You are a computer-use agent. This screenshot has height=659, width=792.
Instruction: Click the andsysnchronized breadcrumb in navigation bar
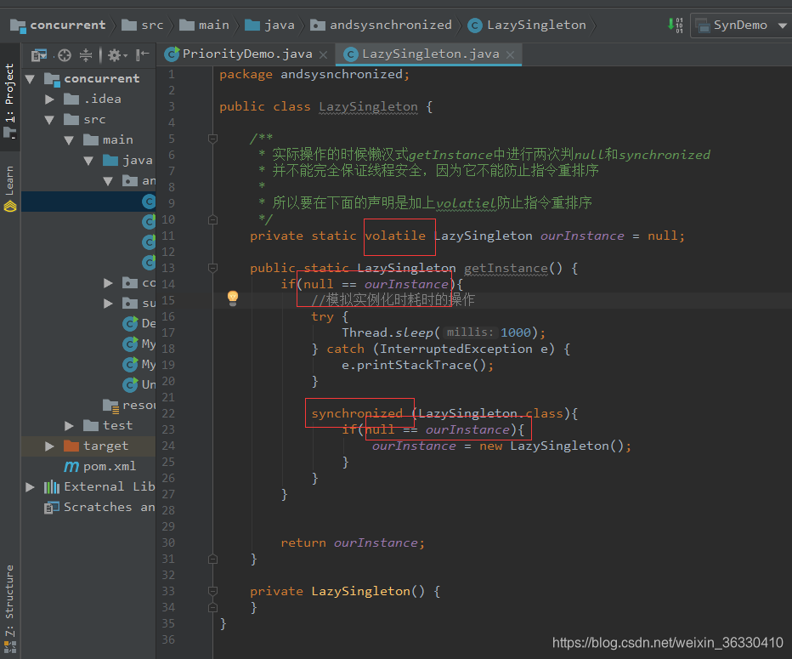(x=382, y=25)
